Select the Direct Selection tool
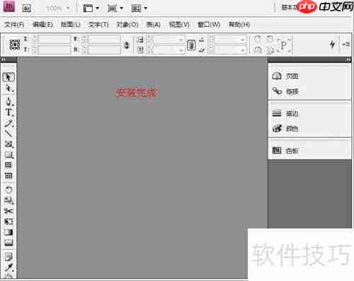The height and width of the screenshot is (281, 354). click(8, 88)
